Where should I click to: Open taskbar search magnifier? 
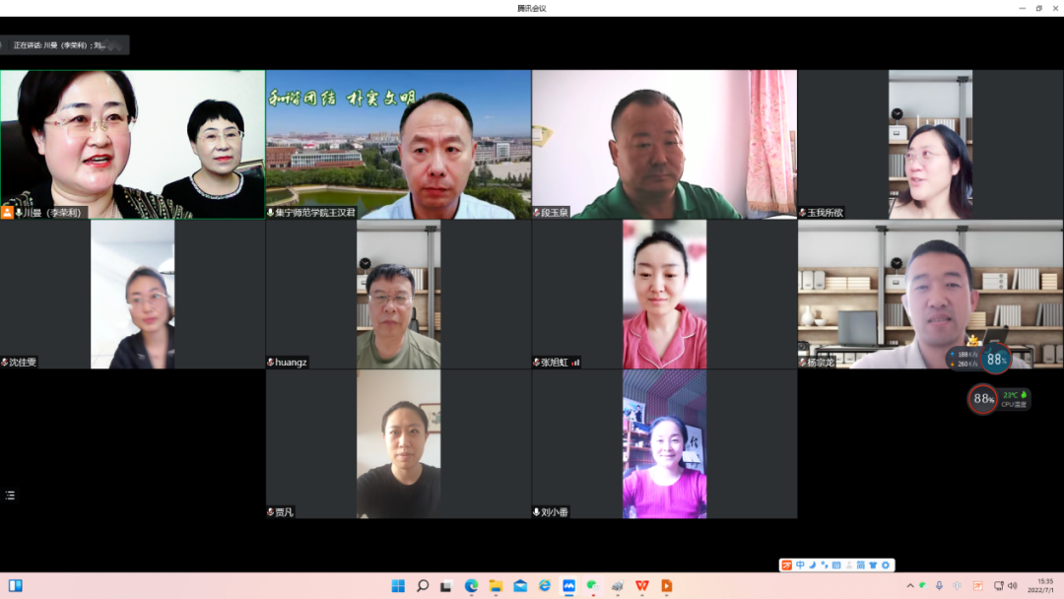(423, 586)
